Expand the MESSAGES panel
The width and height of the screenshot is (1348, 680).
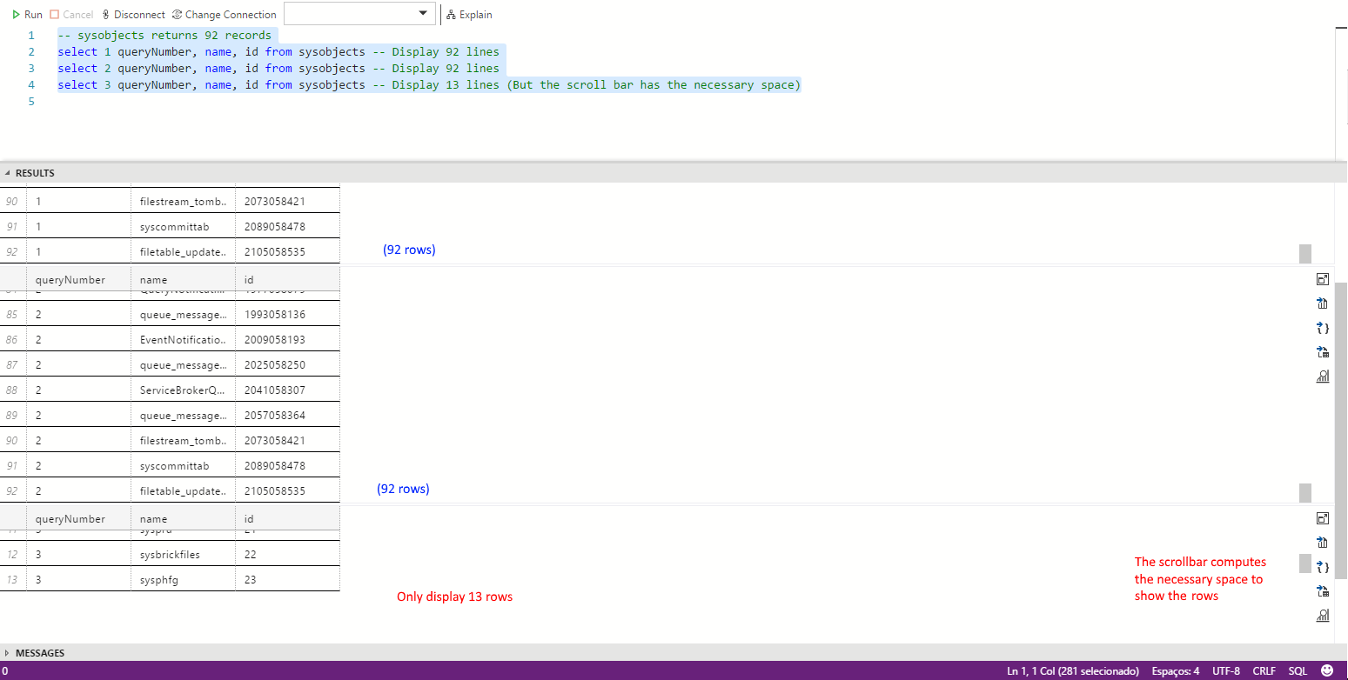pyautogui.click(x=35, y=653)
